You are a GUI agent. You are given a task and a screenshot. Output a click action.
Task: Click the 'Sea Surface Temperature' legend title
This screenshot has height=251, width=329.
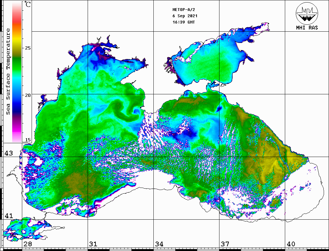(x=8, y=71)
